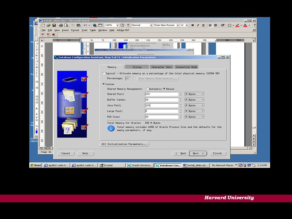Viewport: 292px width, 219px height.
Task: Apply Underline formatting in Word
Action: [203, 25]
